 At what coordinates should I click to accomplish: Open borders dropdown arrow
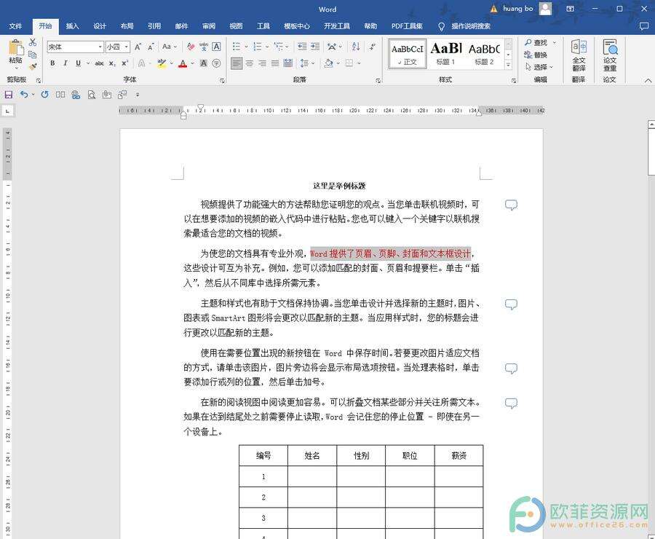[359, 63]
